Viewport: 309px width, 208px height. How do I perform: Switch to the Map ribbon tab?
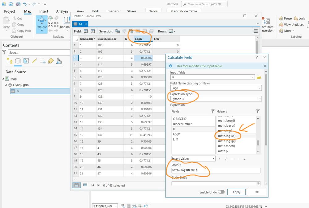click(x=28, y=11)
